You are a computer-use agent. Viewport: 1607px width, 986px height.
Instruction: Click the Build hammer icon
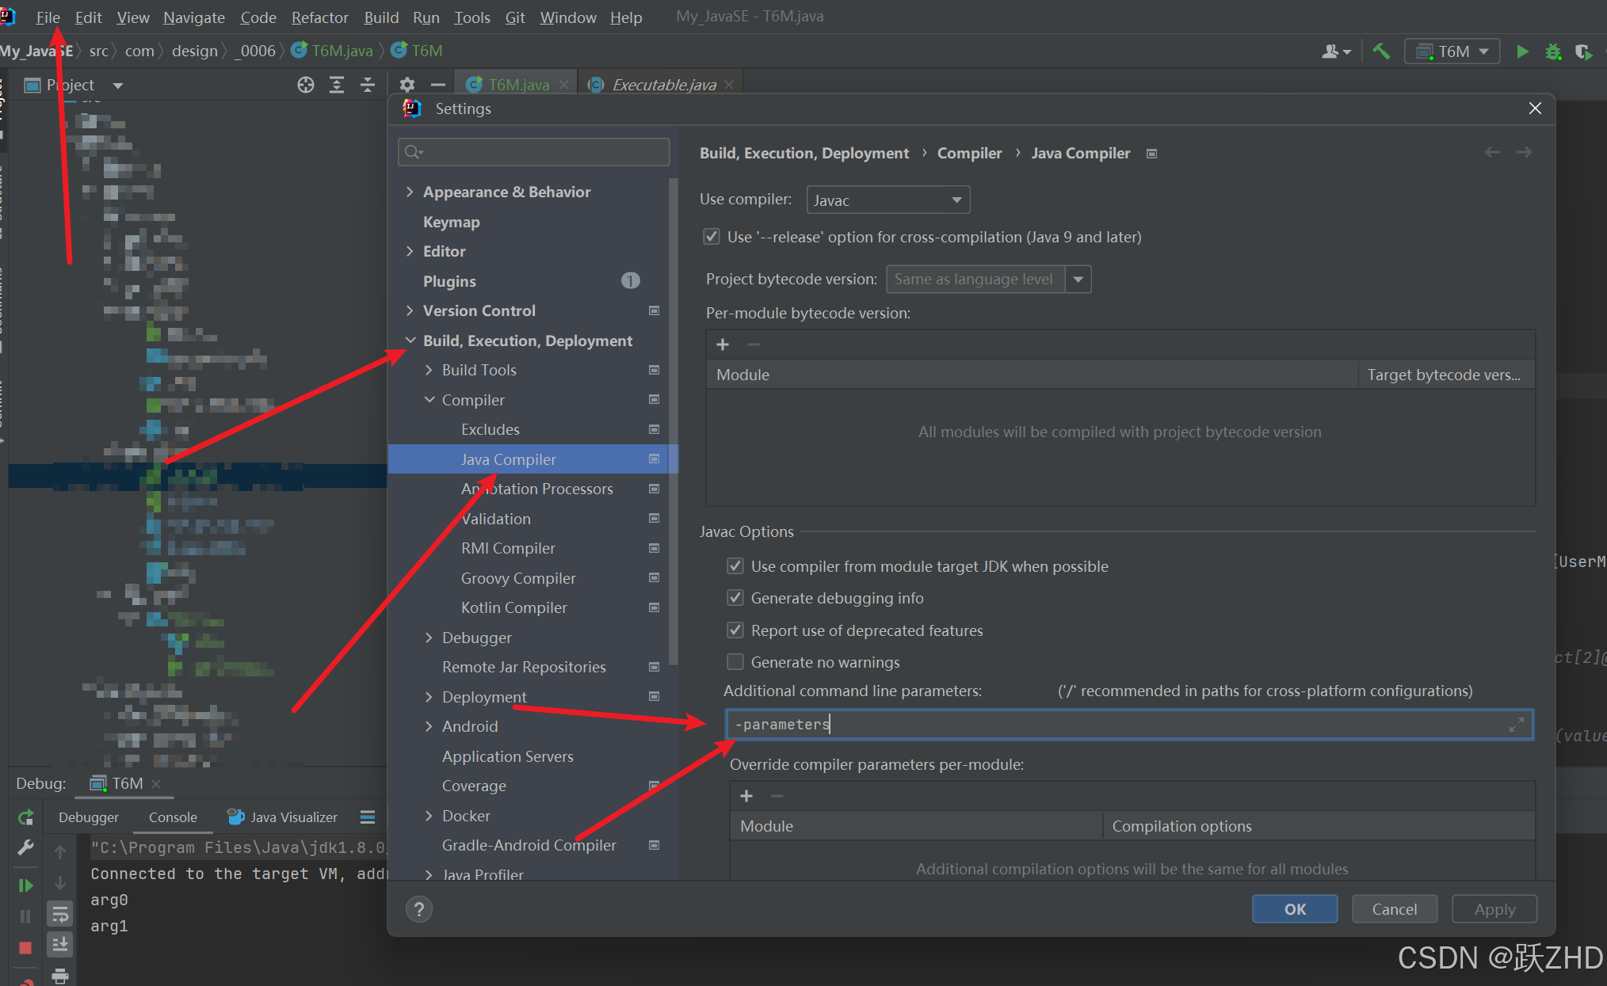pyautogui.click(x=1381, y=51)
